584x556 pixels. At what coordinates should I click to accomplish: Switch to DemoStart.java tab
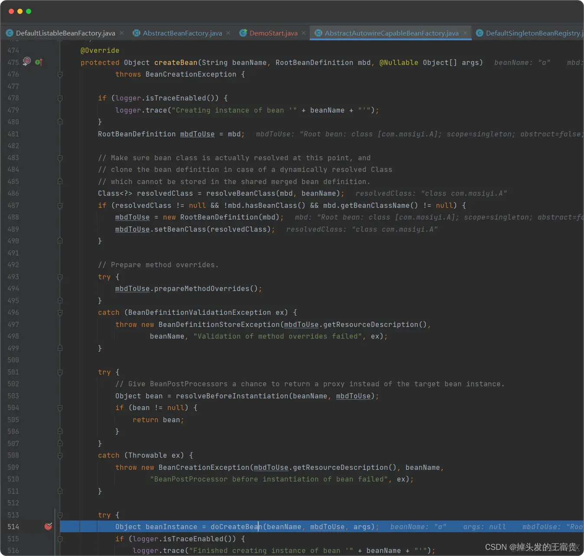click(x=273, y=33)
